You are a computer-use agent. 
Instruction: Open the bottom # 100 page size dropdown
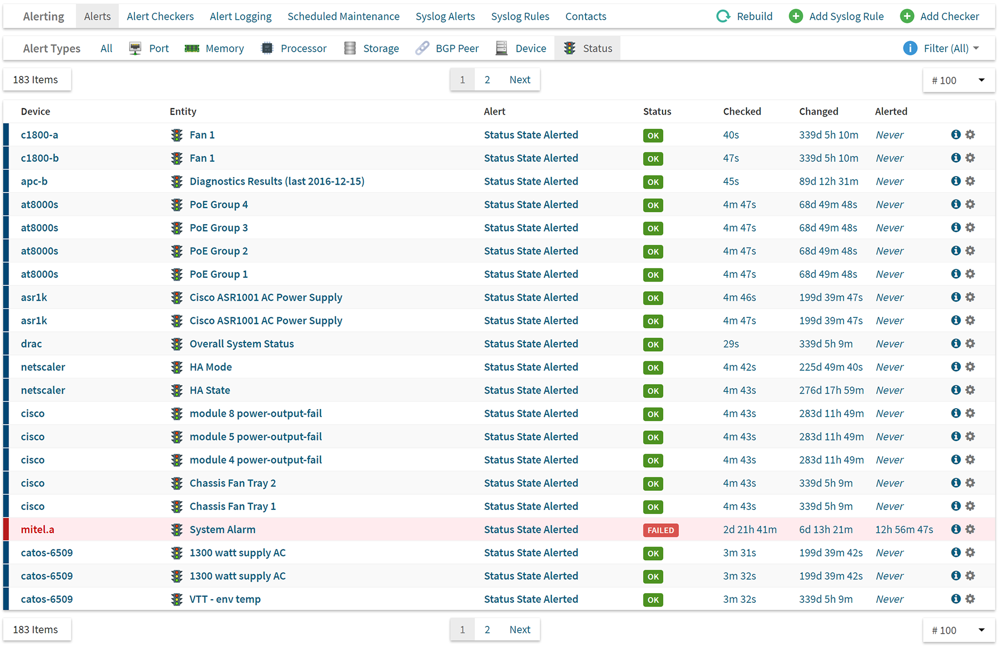pyautogui.click(x=958, y=630)
